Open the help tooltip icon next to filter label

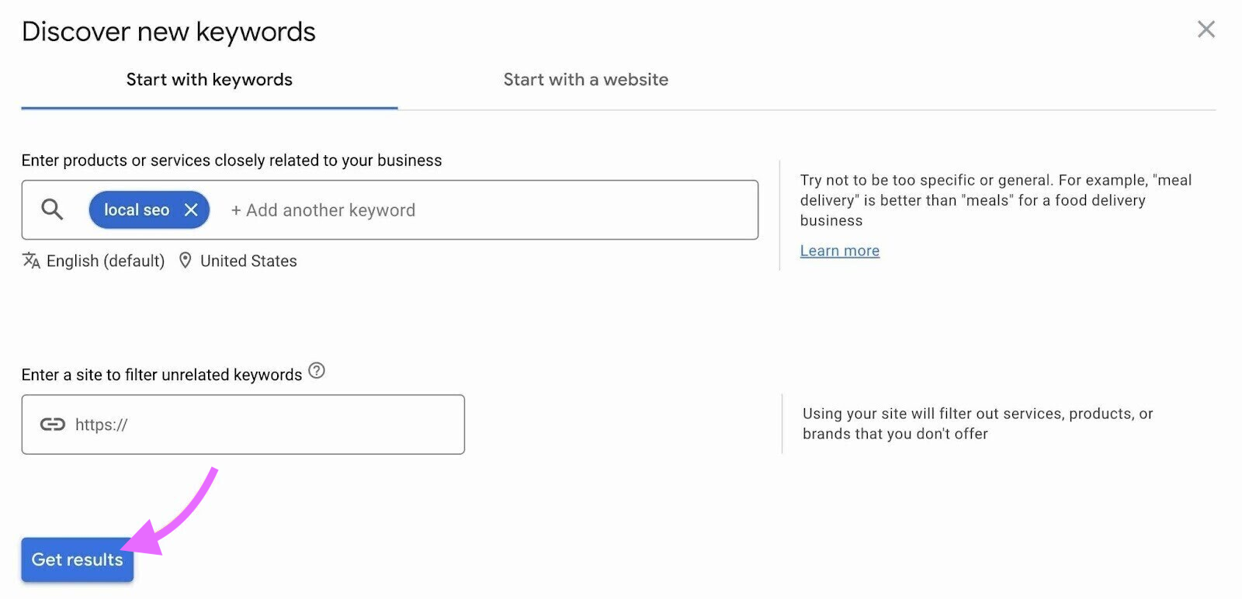316,372
